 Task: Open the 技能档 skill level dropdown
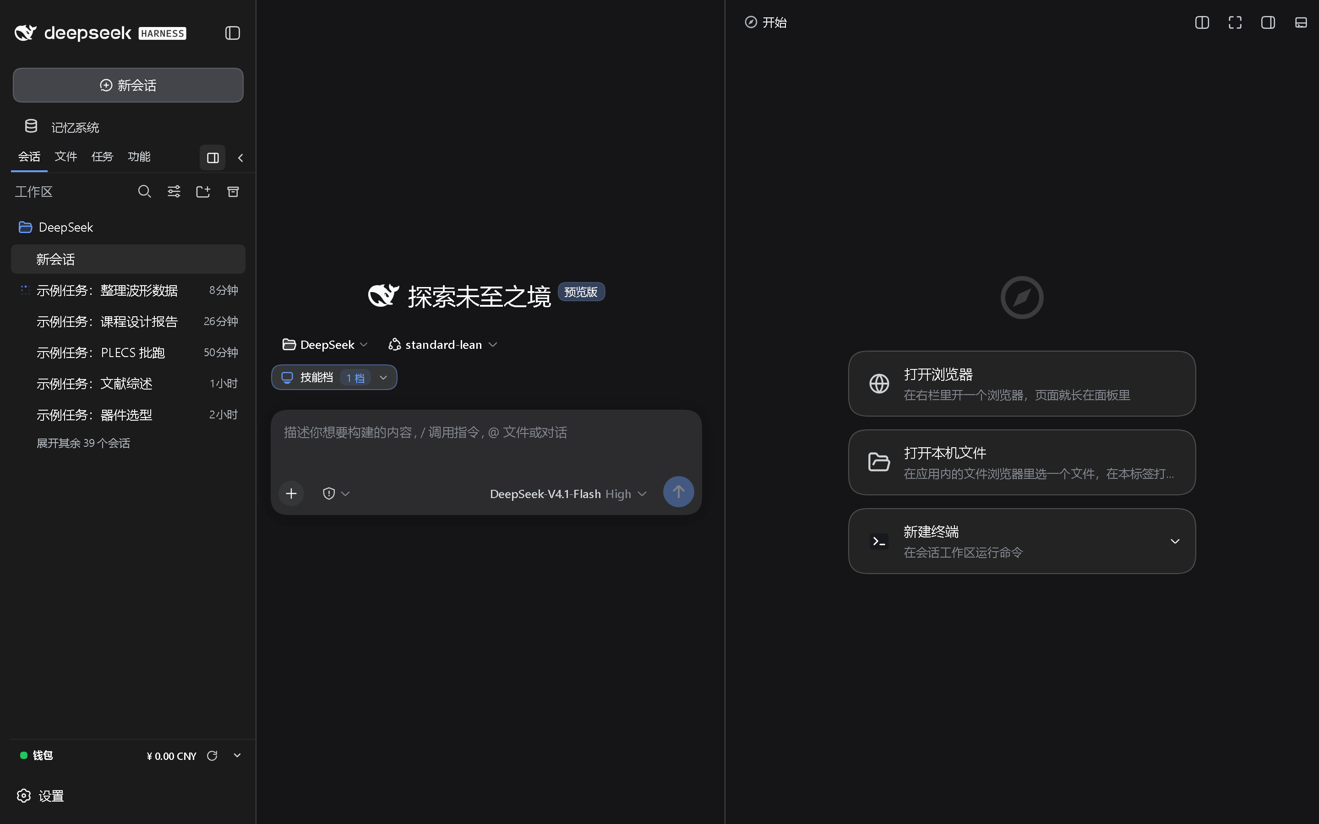tap(334, 377)
